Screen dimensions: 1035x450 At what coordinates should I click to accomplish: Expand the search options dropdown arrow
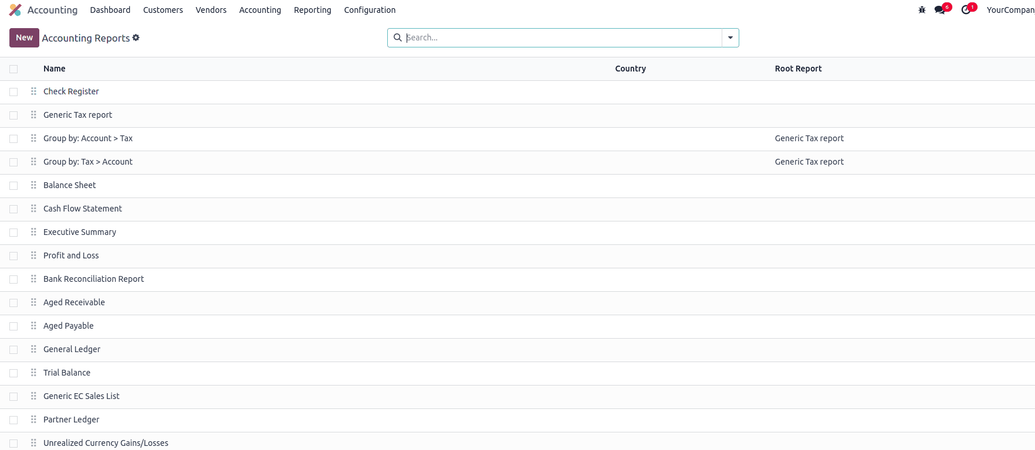(730, 37)
